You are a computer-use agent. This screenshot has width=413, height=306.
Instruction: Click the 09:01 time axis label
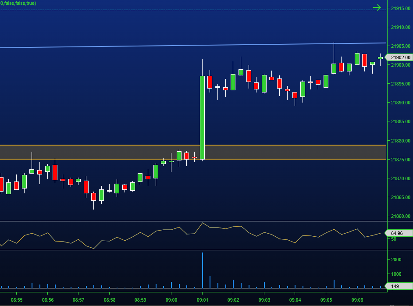pos(202,300)
